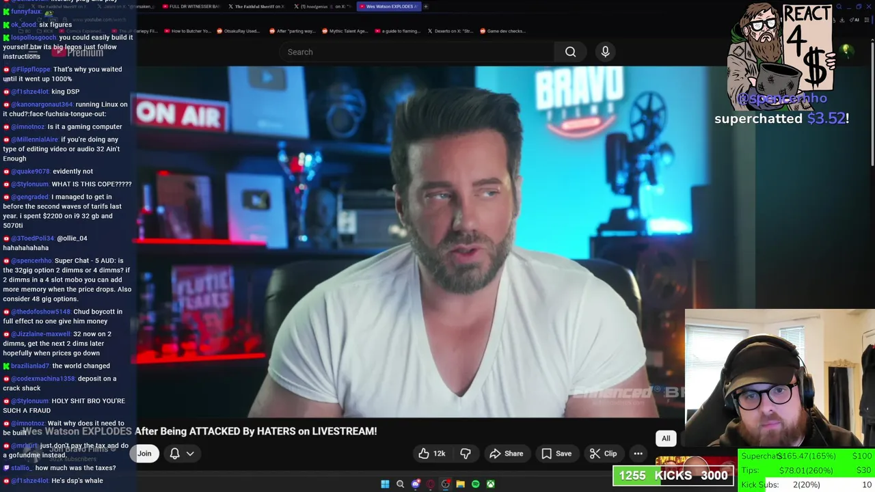Switch to the Wes Watson EXPLODES tab
Image resolution: width=875 pixels, height=492 pixels.
390,6
